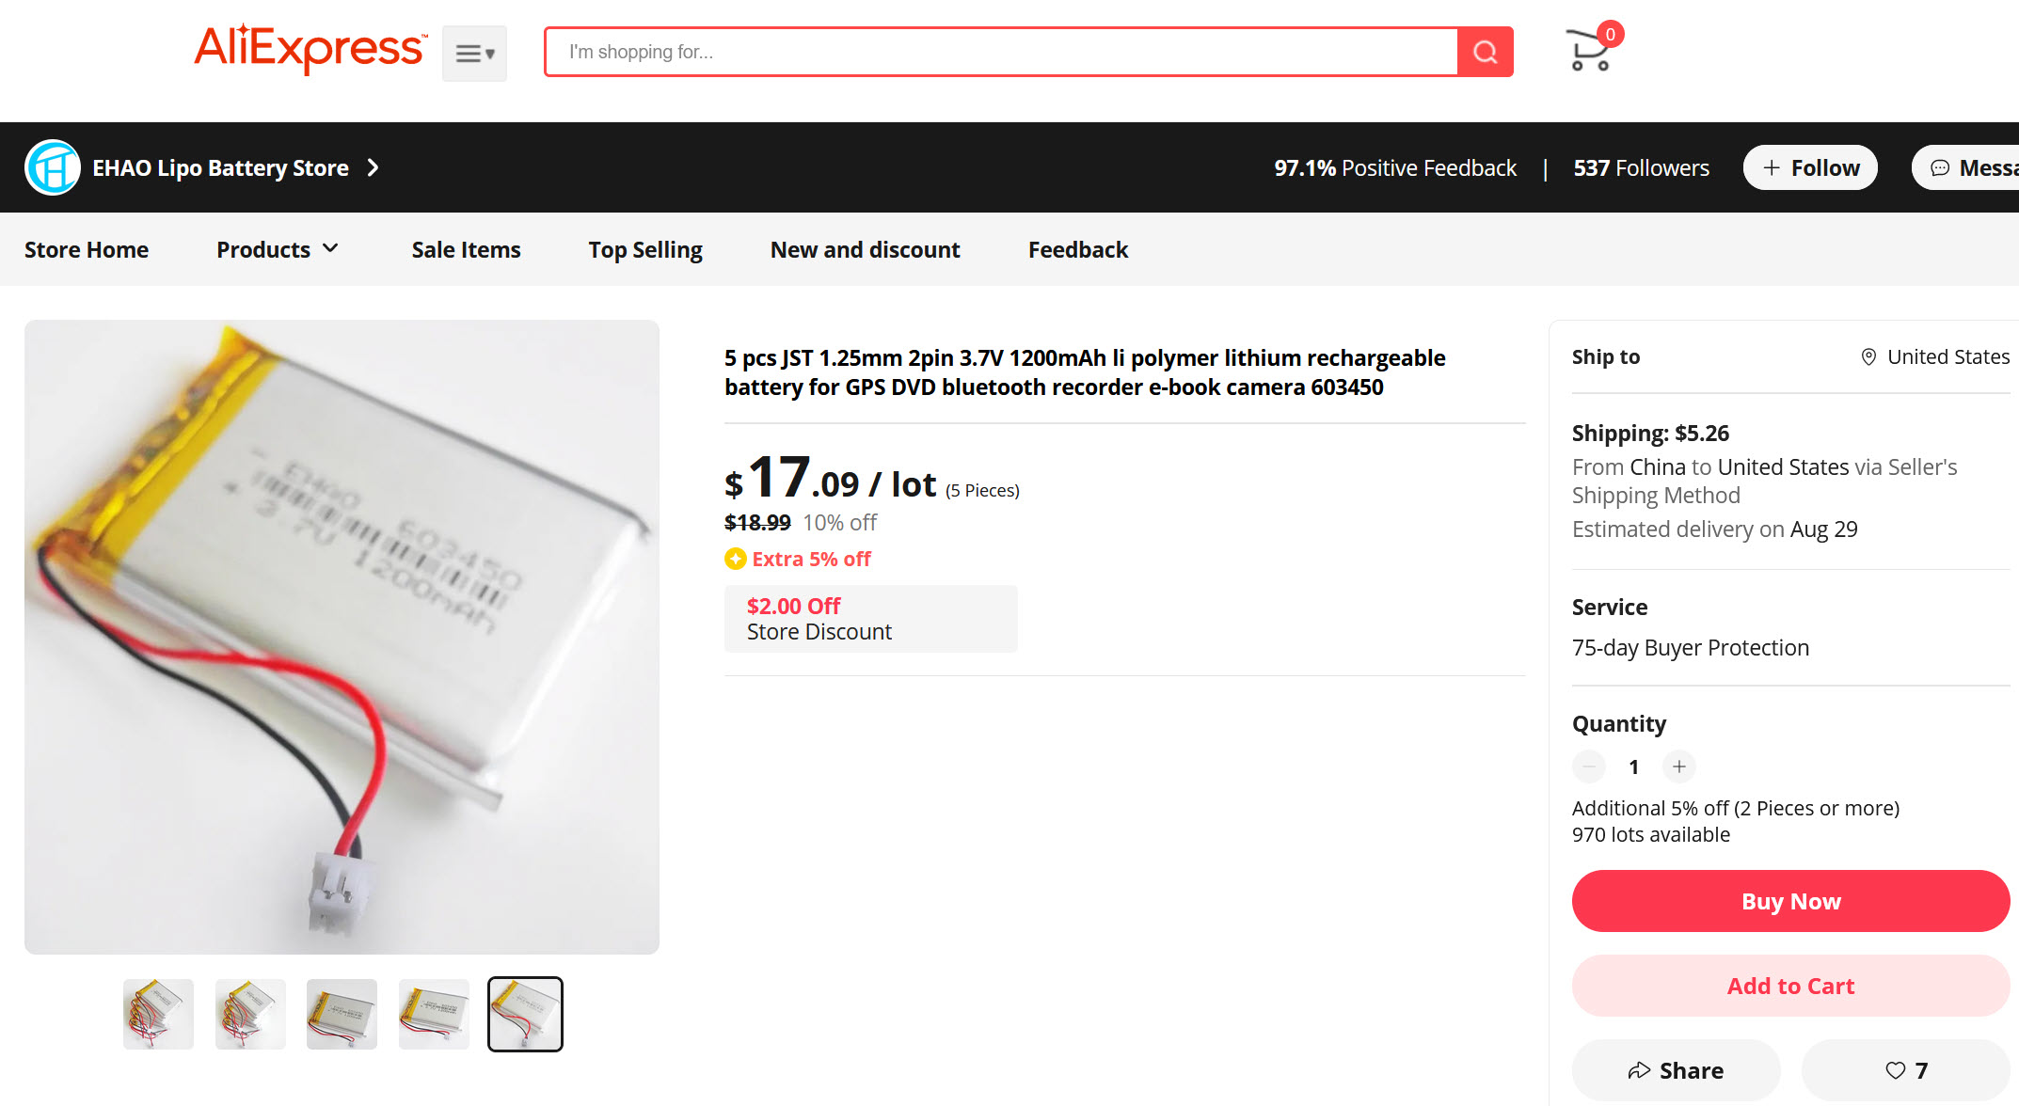Open the shopping cart icon

(1590, 49)
